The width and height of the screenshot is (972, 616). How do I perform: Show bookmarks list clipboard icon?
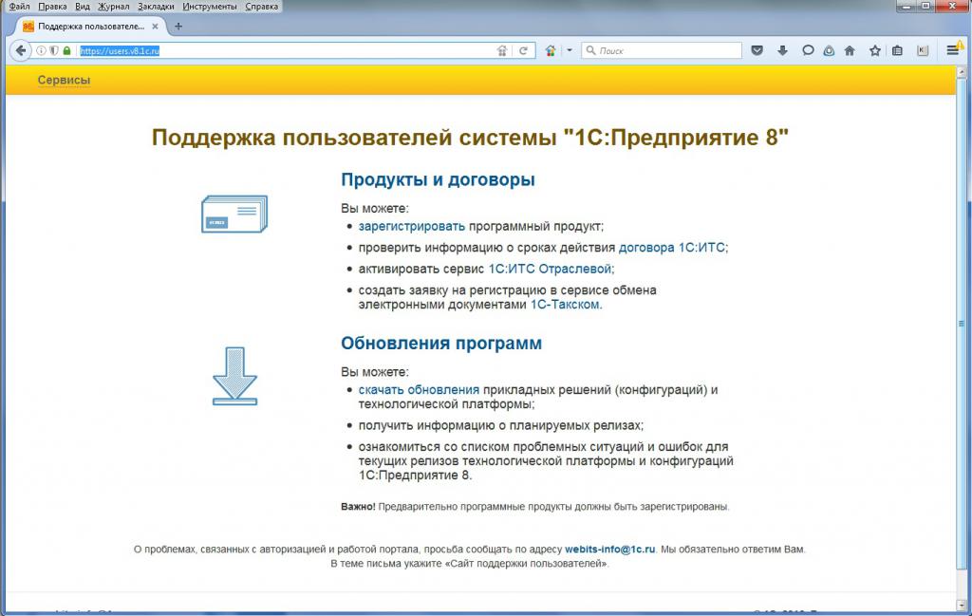coord(897,51)
